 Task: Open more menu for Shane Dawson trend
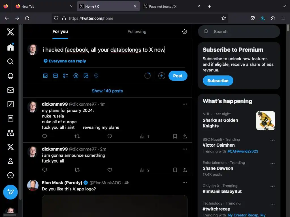272,164
